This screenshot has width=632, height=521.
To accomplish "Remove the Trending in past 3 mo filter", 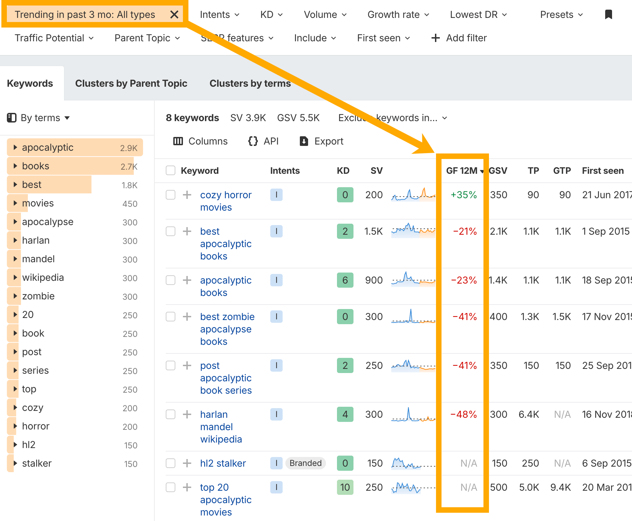I will [174, 14].
